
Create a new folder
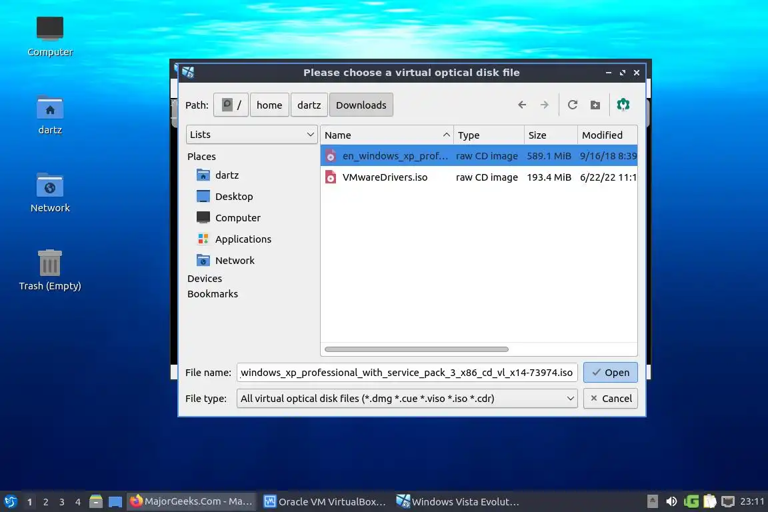click(595, 105)
